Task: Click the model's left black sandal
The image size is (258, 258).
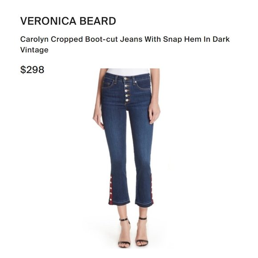Action: coord(125,233)
